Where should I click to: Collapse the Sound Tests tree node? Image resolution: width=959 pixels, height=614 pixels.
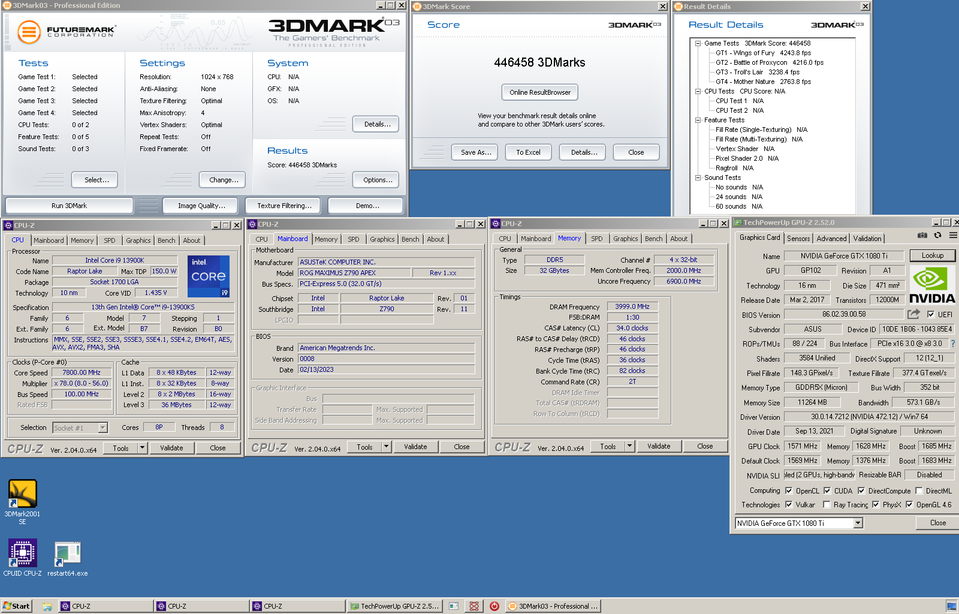[x=698, y=177]
